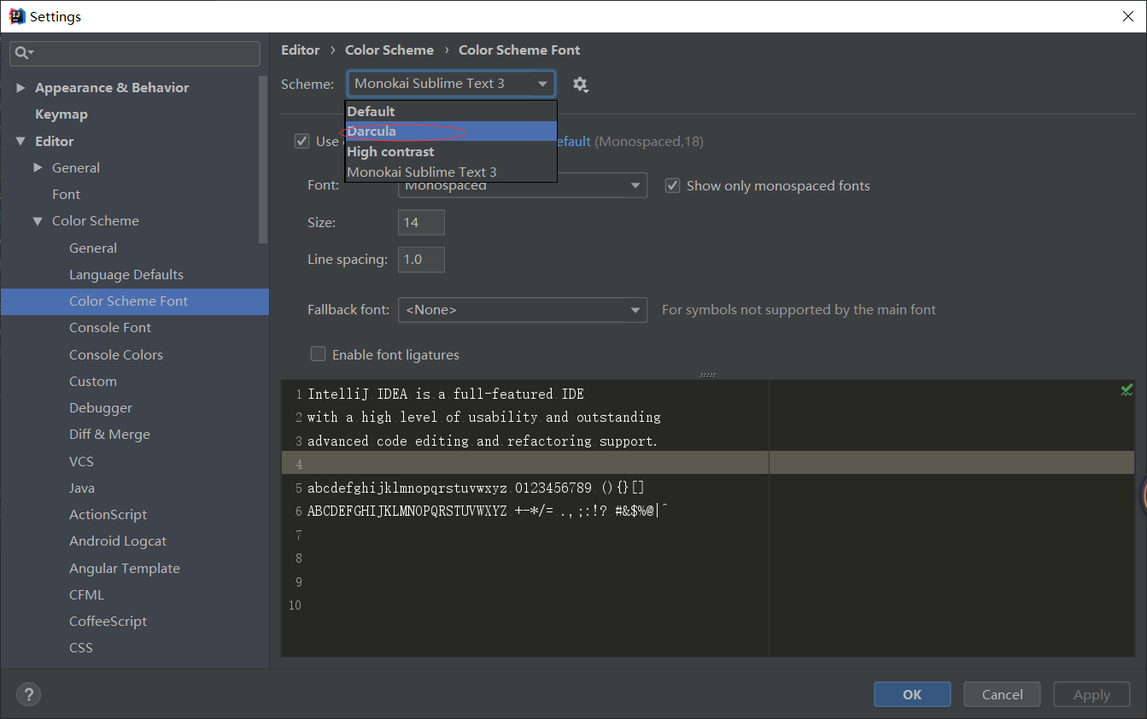Viewport: 1147px width, 719px height.
Task: Collapse the Color Scheme tree node
Action: [38, 221]
